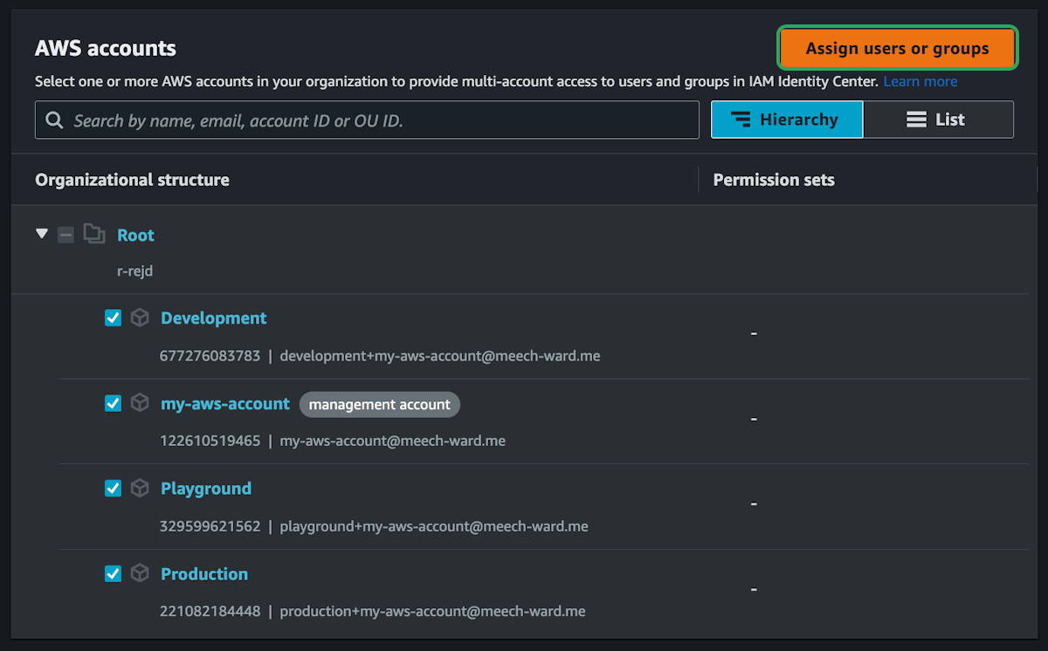Collapse the Root tree node triangle

41,234
